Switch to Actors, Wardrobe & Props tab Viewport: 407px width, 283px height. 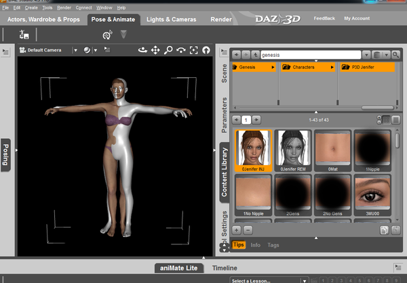coord(43,20)
